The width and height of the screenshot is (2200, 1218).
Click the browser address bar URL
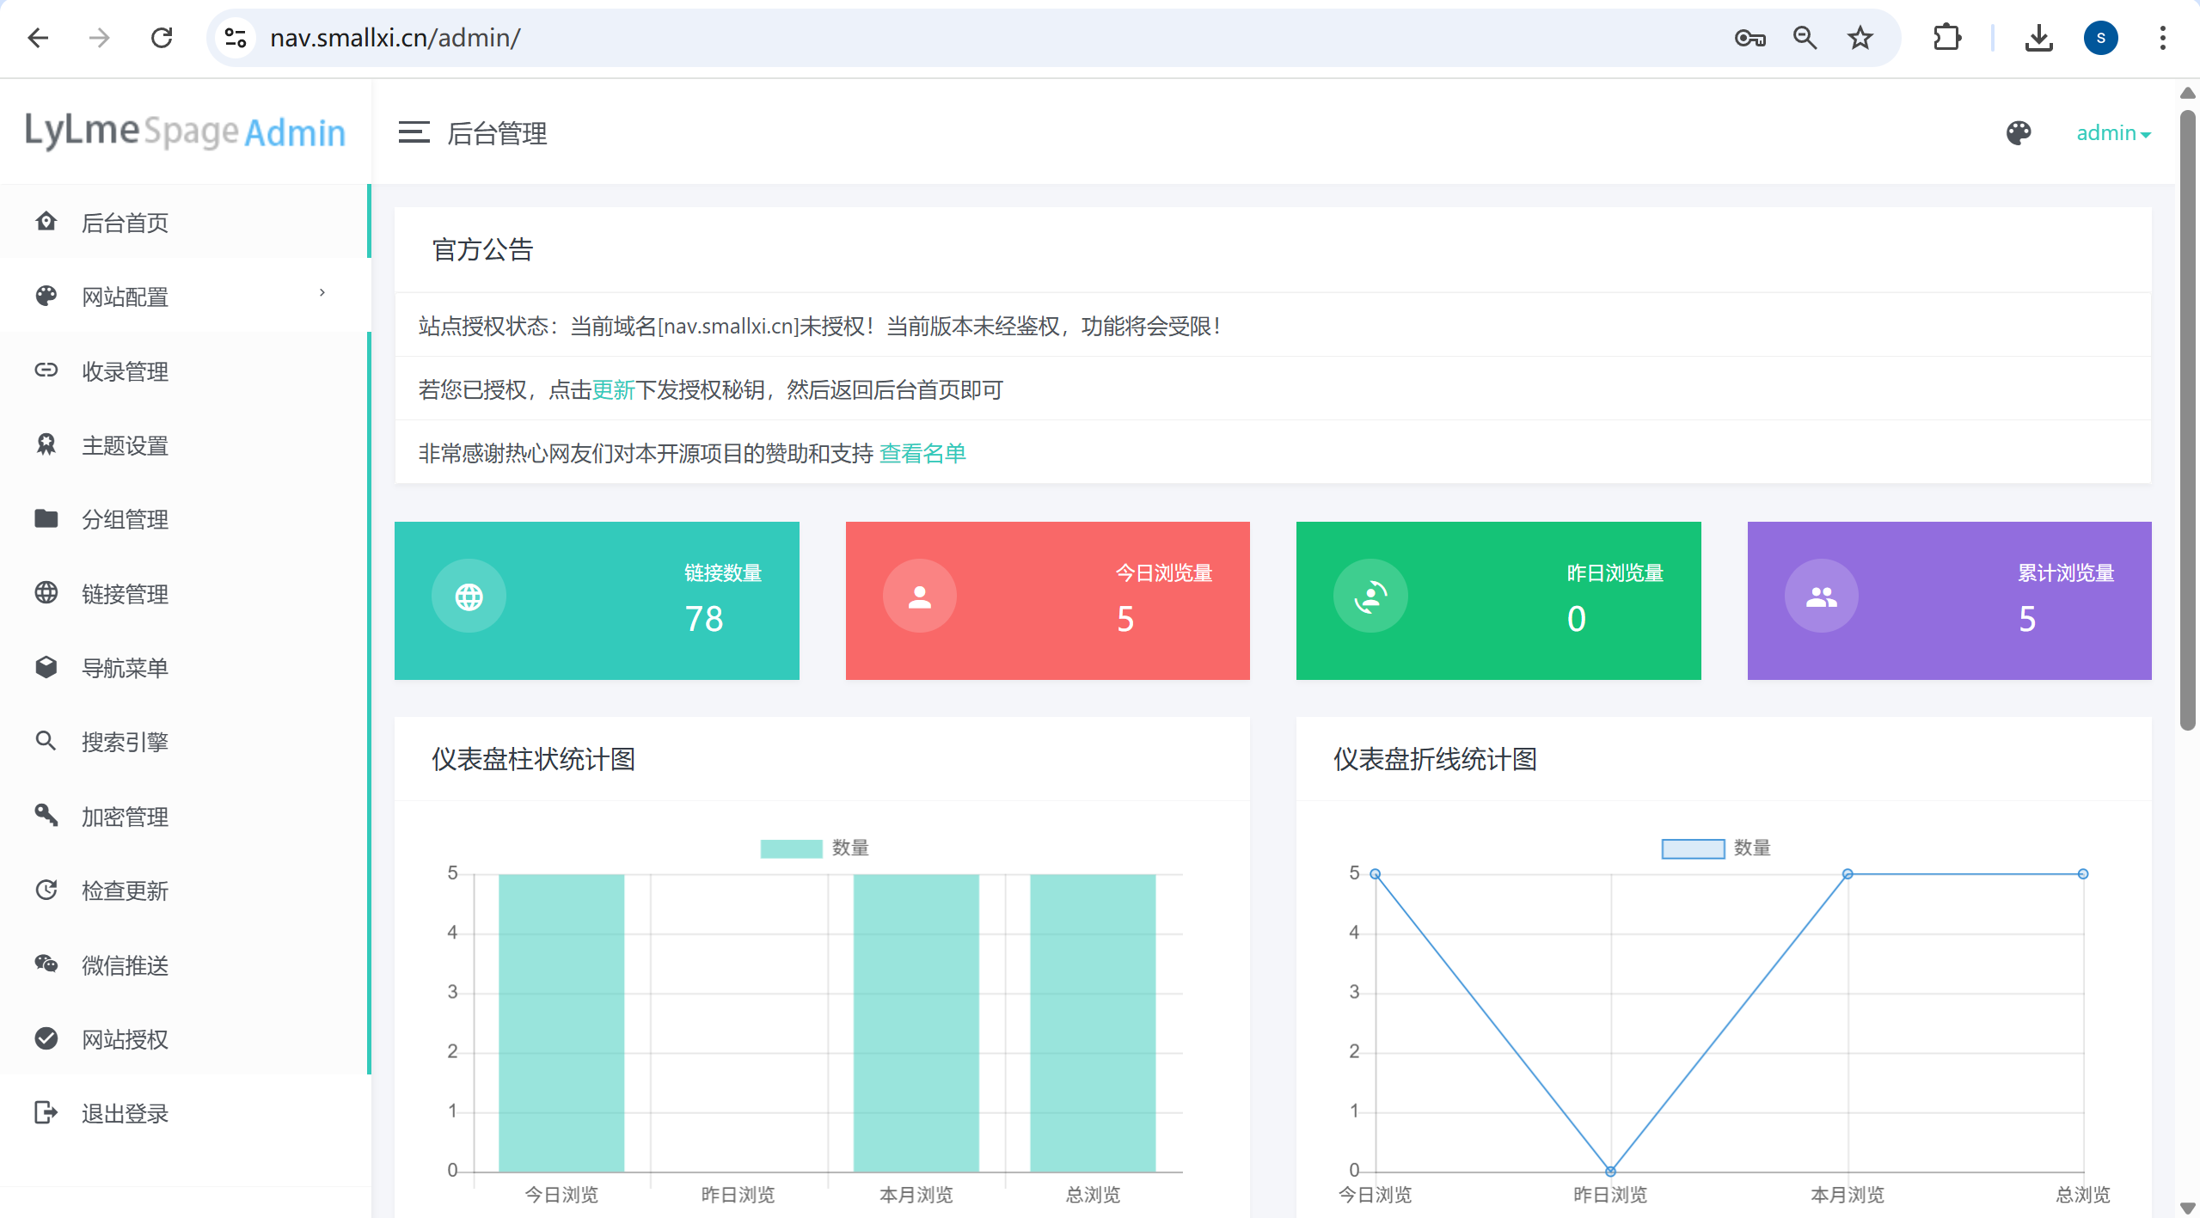[x=395, y=38]
